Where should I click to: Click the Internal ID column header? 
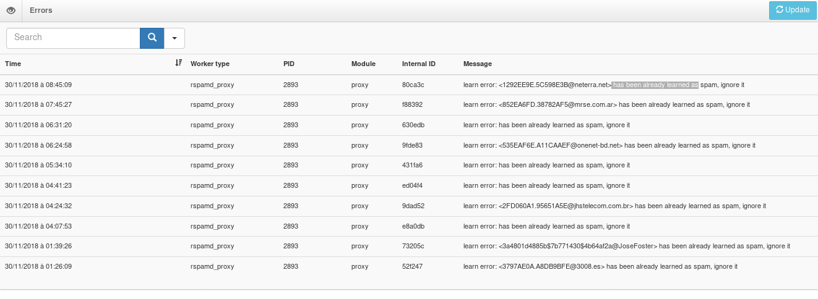[419, 64]
